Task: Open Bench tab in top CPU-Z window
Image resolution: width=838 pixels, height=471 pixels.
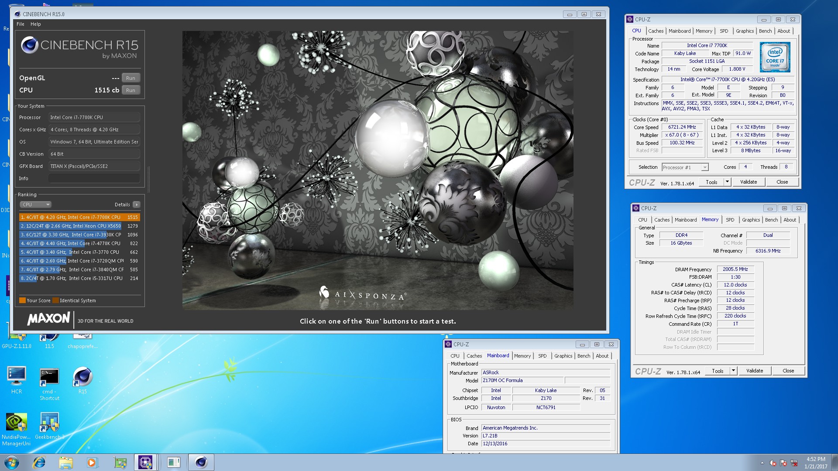Action: [765, 31]
